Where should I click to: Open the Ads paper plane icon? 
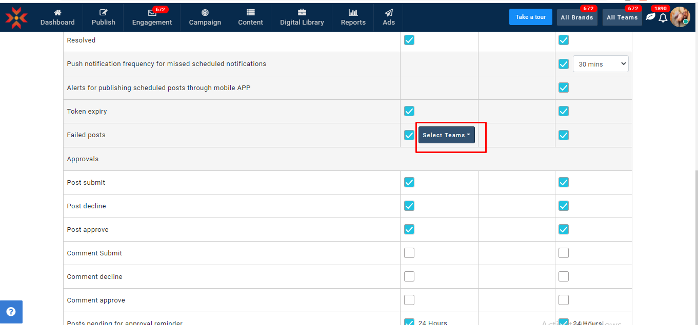(389, 12)
